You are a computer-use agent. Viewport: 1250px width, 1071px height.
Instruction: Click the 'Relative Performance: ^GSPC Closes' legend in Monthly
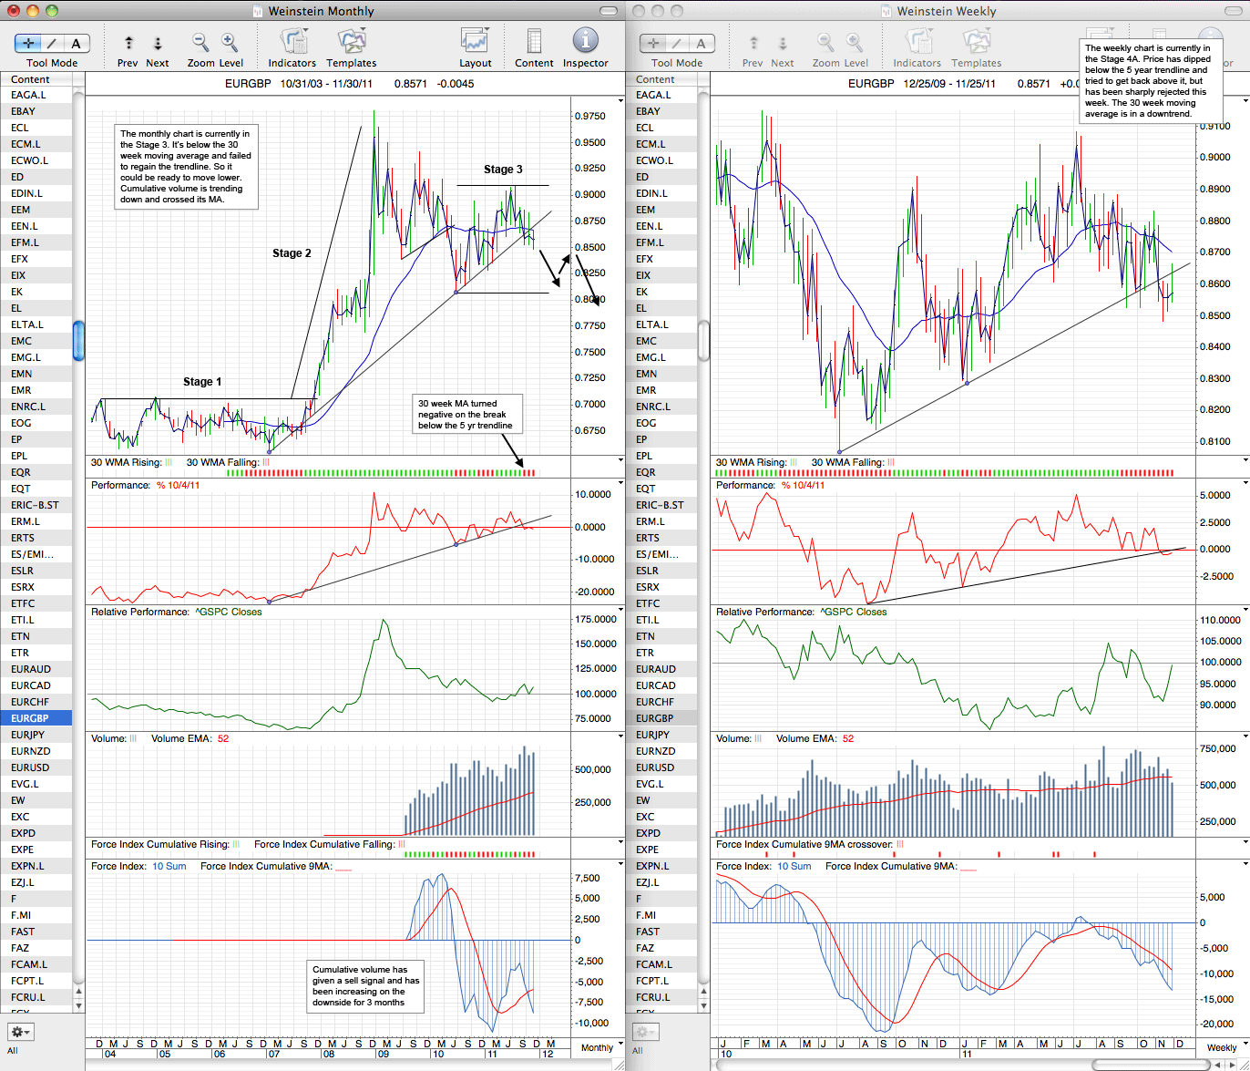pos(176,612)
